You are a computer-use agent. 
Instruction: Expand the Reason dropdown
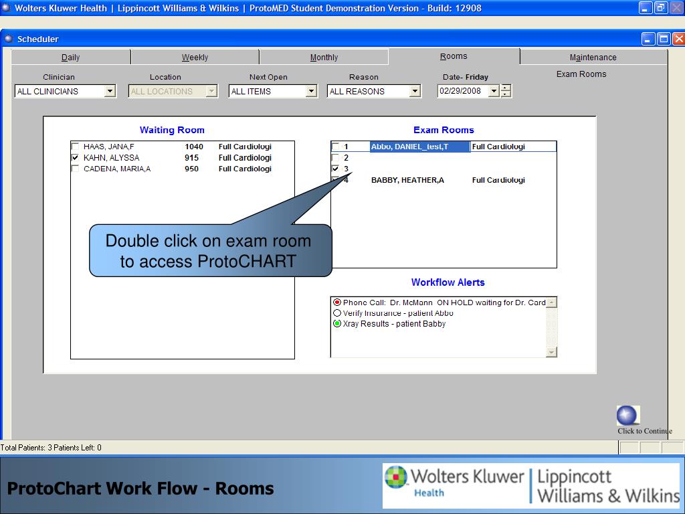click(415, 91)
